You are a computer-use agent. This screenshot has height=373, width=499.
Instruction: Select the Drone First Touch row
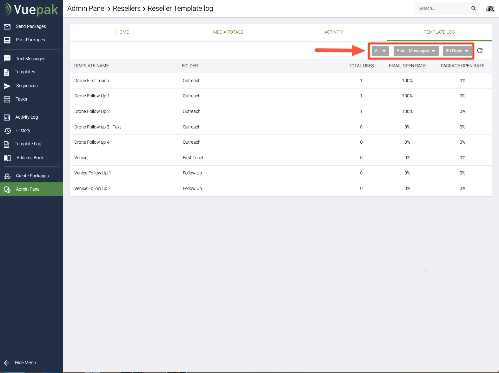tap(91, 81)
